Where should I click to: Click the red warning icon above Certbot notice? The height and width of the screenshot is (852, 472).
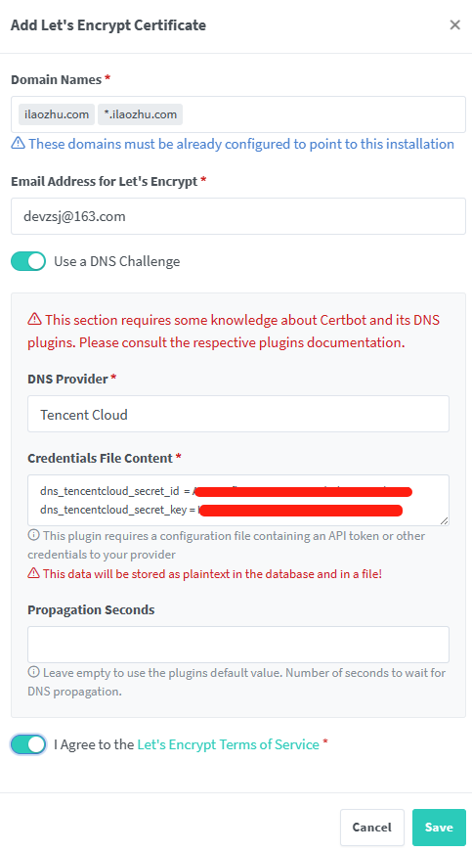coord(35,320)
